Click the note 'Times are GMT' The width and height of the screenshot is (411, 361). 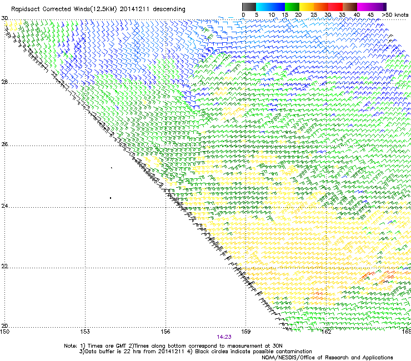(107, 346)
